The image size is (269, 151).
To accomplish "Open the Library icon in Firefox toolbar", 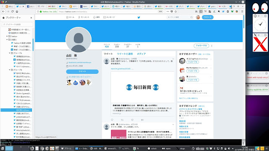I will point(196,11).
